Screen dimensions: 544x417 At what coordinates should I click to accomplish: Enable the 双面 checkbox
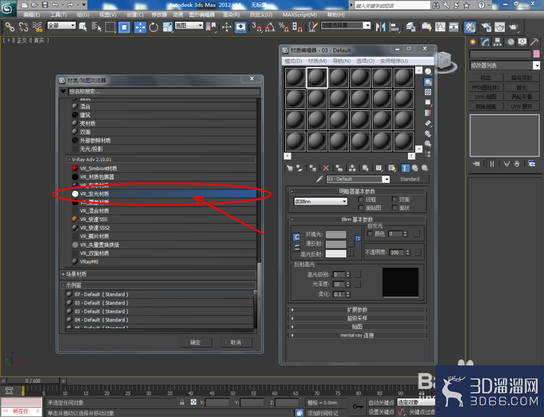[394, 199]
